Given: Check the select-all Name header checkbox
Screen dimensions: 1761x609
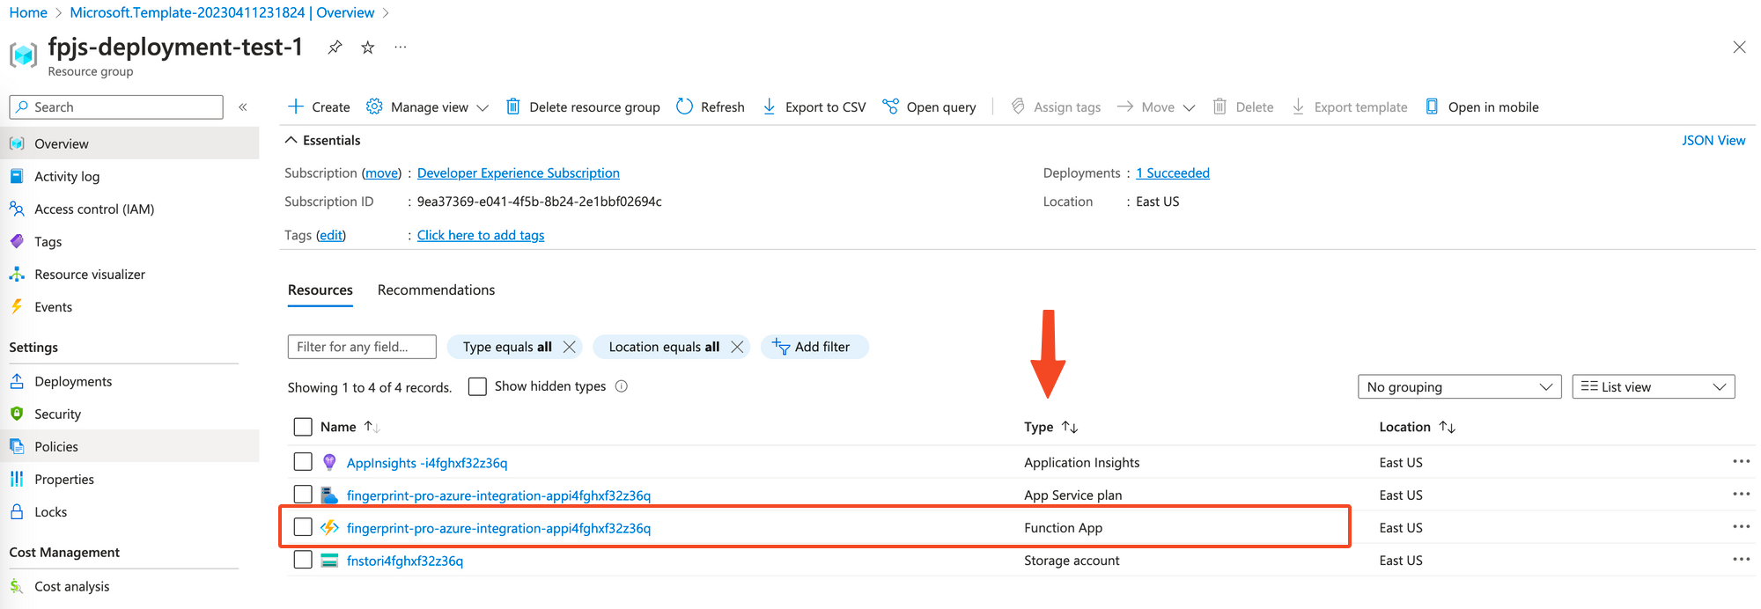Looking at the screenshot, I should click(x=303, y=427).
